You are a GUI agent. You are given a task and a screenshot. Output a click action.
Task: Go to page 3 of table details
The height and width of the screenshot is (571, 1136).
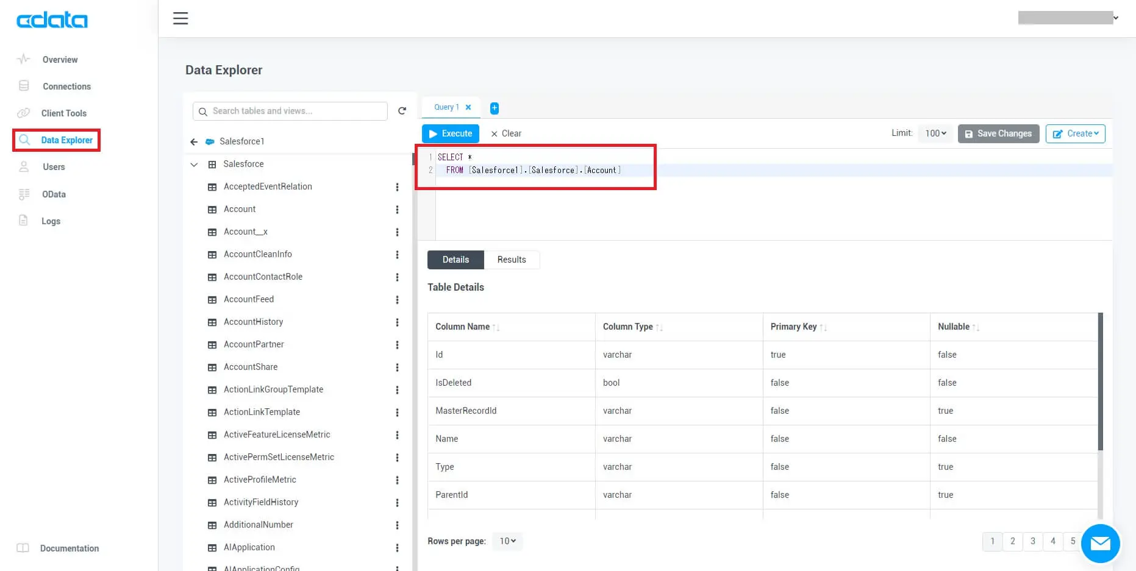[x=1033, y=541]
